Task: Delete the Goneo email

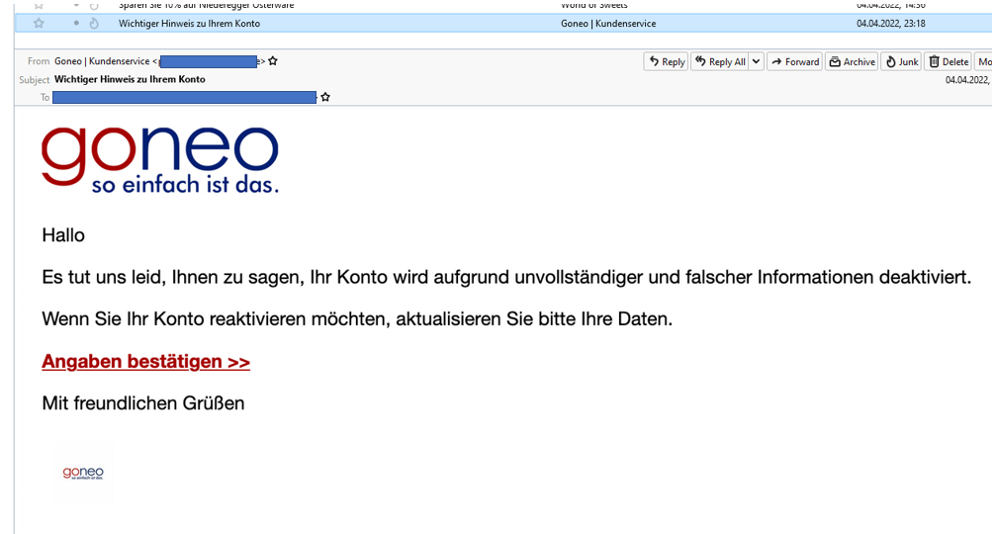Action: tap(949, 61)
